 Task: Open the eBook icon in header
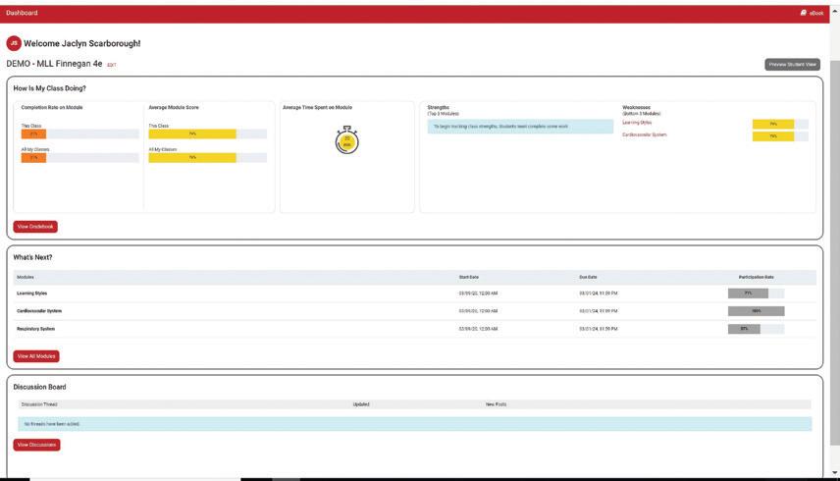point(803,13)
